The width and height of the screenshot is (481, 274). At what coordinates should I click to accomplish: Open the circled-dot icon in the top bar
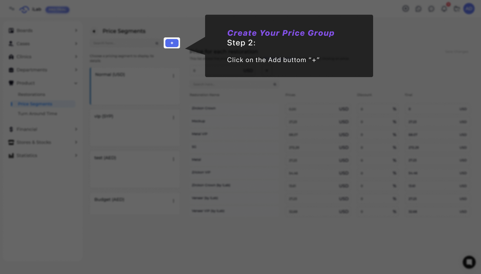pyautogui.click(x=406, y=9)
